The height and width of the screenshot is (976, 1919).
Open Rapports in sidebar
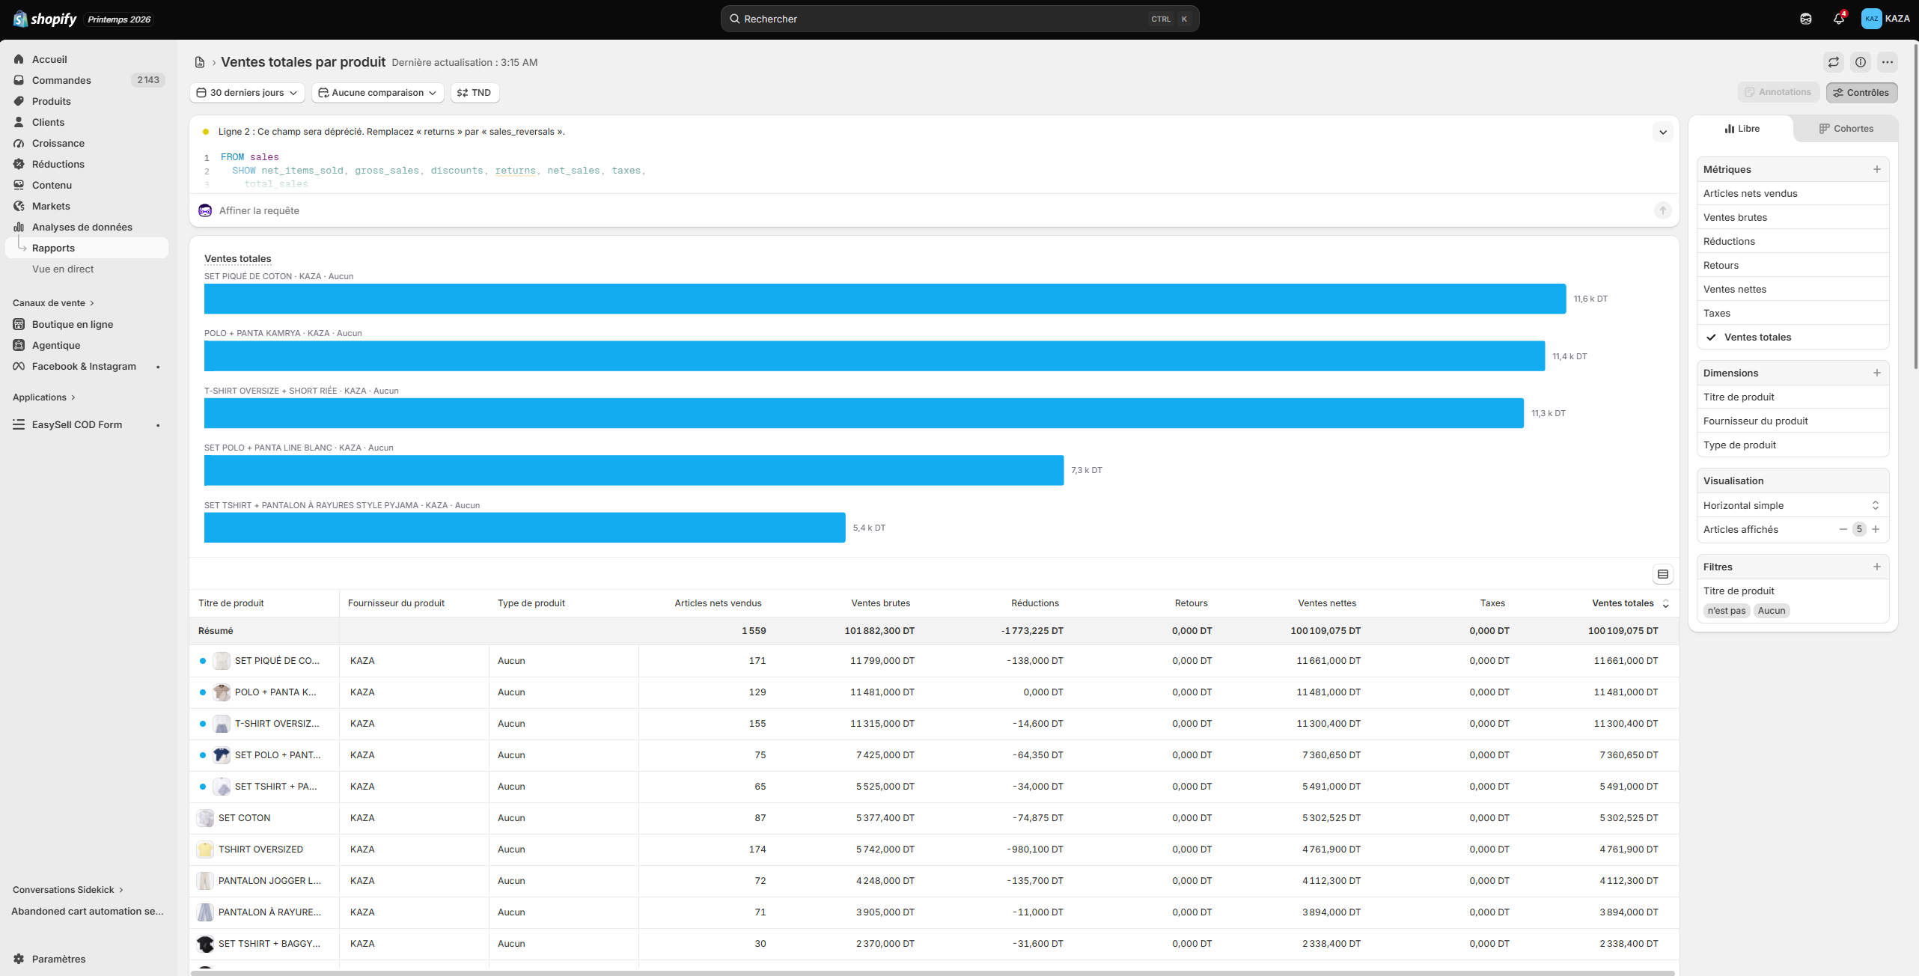pos(87,248)
